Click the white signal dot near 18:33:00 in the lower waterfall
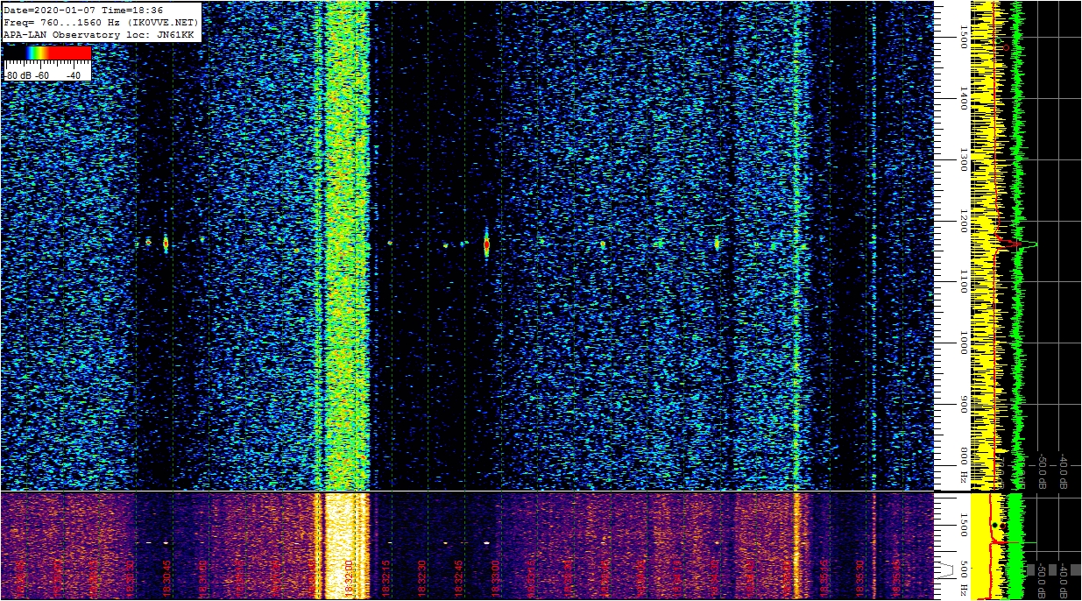This screenshot has height=601, width=1082. click(486, 543)
